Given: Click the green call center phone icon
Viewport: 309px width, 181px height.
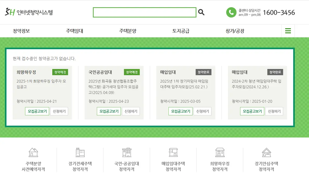Looking at the screenshot, I should 231,12.
